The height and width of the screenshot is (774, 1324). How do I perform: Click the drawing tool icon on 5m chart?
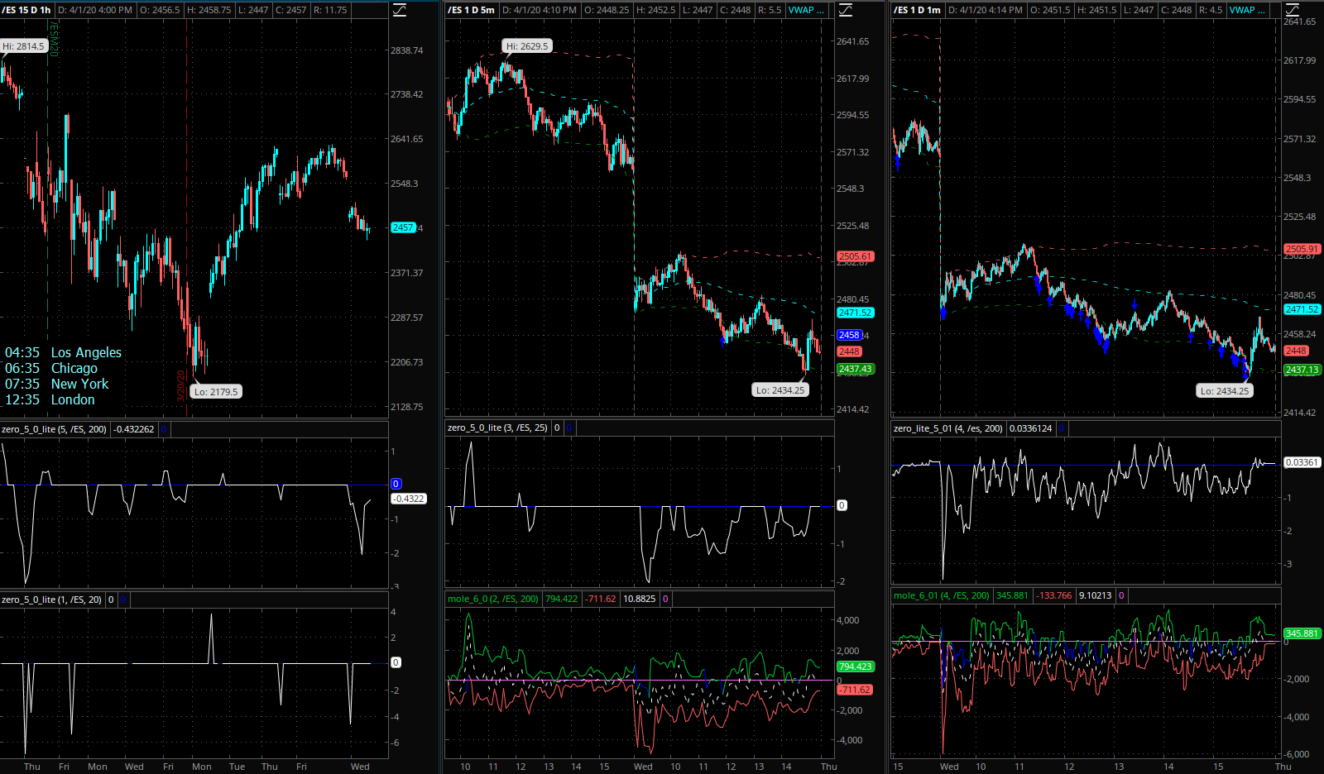coord(845,10)
